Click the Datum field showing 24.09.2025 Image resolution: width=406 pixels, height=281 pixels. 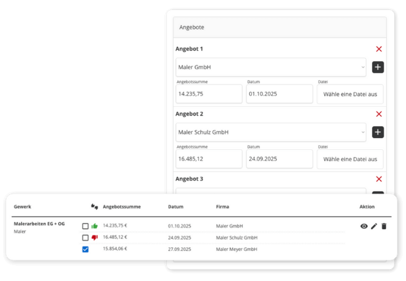pos(279,159)
